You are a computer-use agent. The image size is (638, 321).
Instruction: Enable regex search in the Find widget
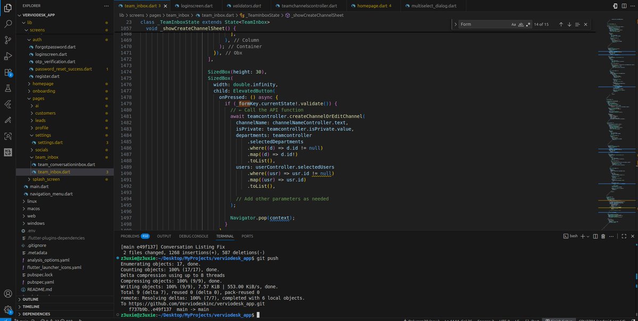tap(528, 24)
